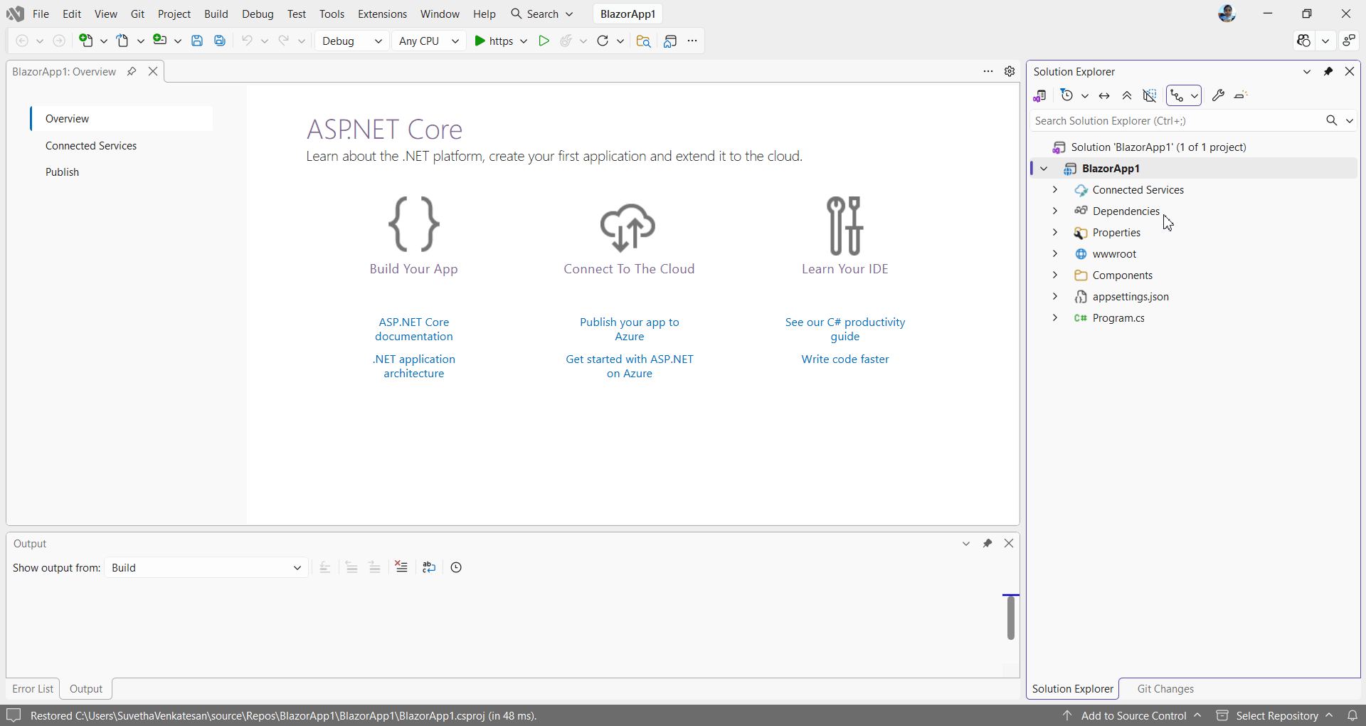Open the .NET application architecture link
The width and height of the screenshot is (1366, 726).
tap(414, 367)
